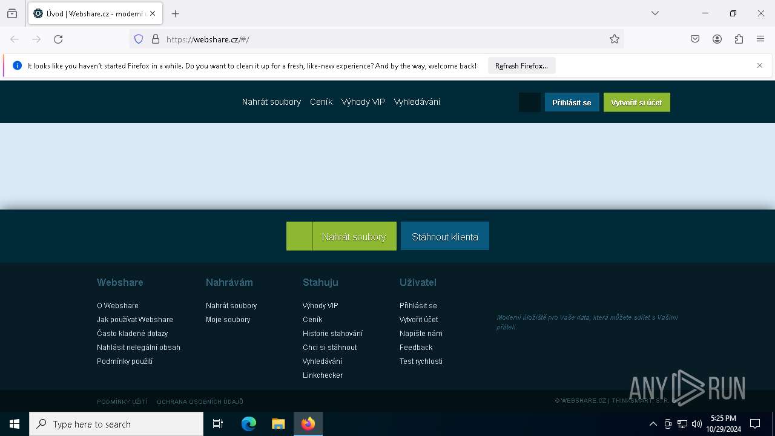Open Nahlásit nelegální obsah link
The image size is (775, 436).
139,348
